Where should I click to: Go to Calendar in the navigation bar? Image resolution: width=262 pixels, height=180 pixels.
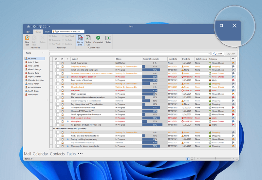tap(40, 154)
